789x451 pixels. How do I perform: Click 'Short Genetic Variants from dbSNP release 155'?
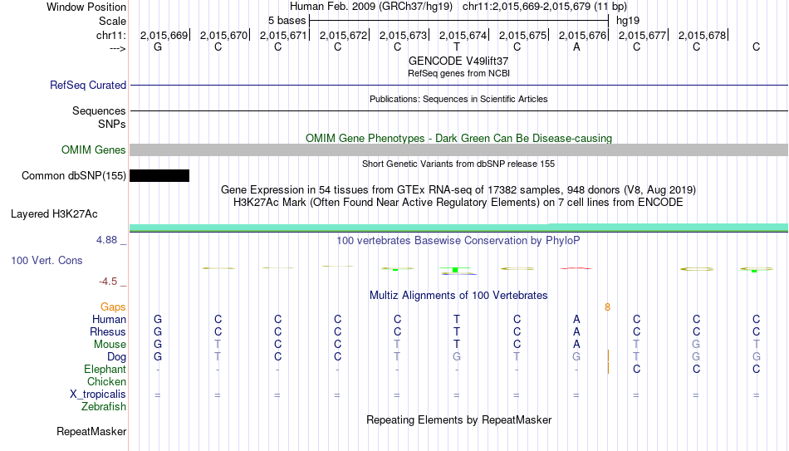[458, 164]
